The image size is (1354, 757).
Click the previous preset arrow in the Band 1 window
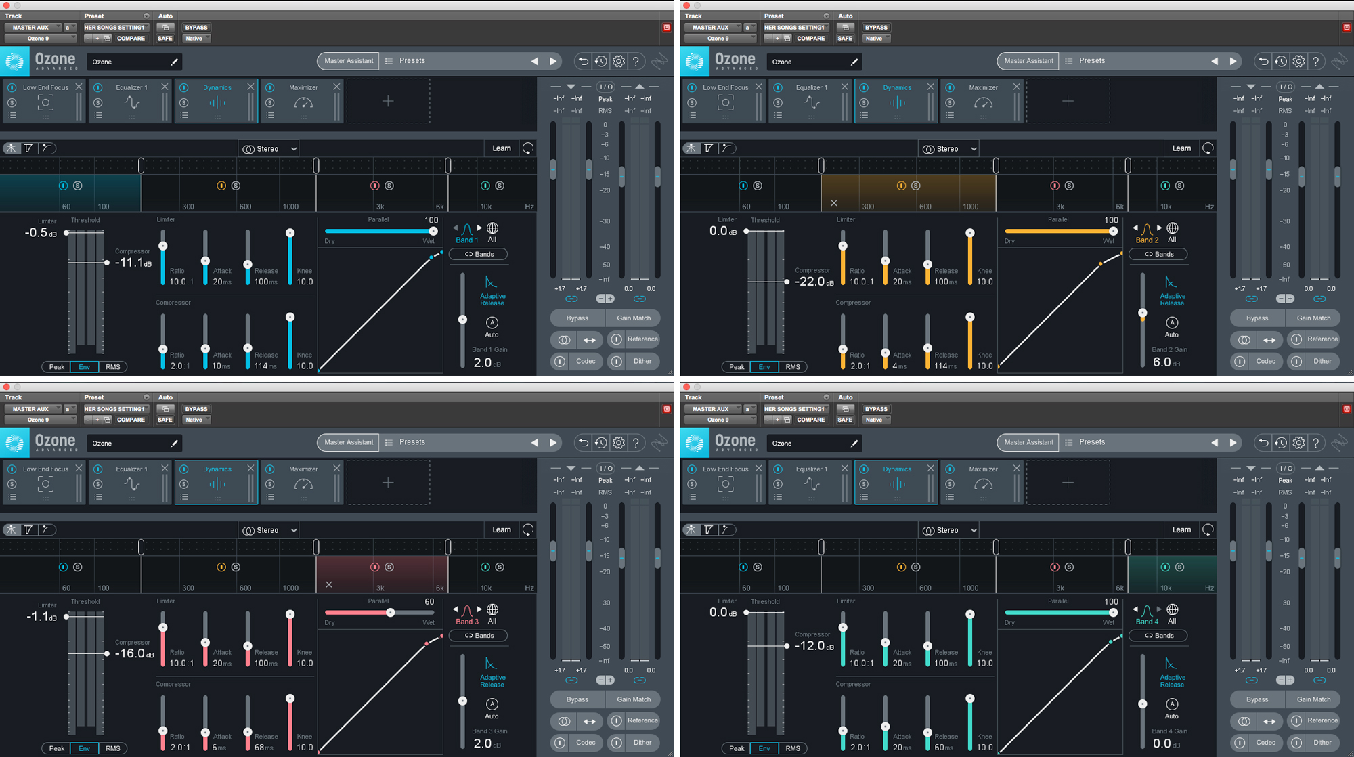click(x=535, y=61)
